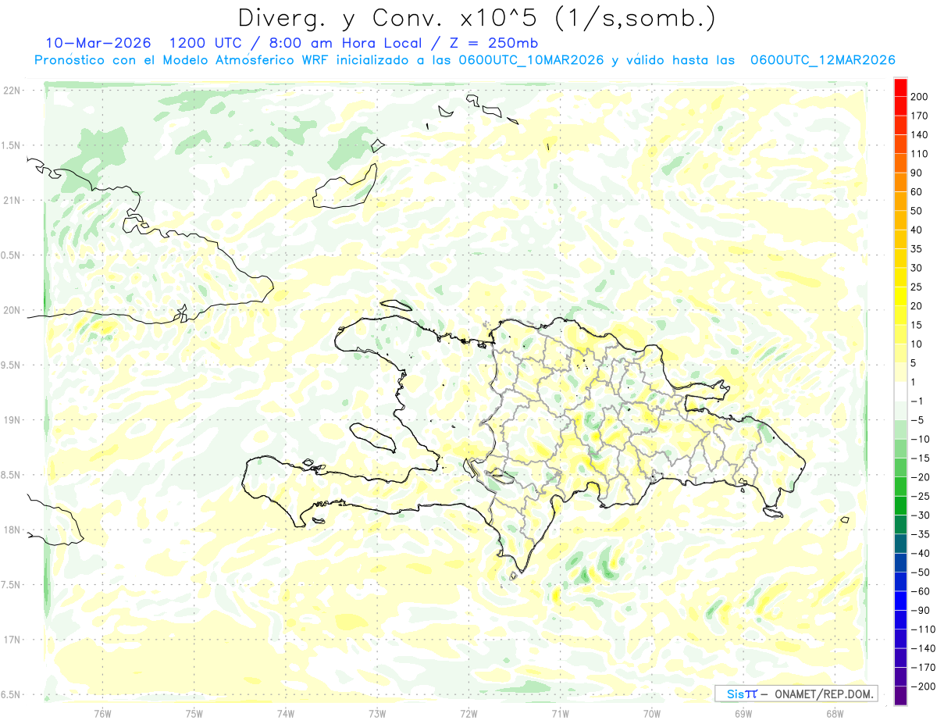Click the color bar value -40

[x=920, y=553]
